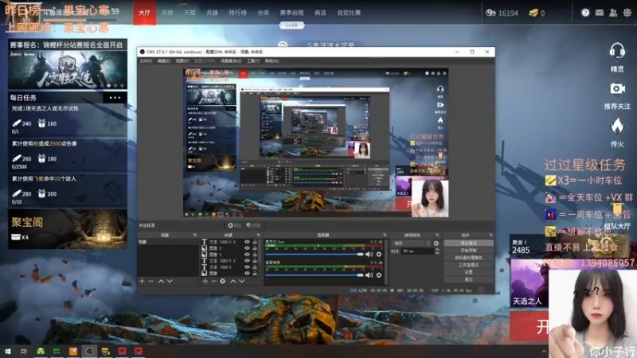Screen dimensions: 637x358
Task: Open the game settings gear icon
Action: (x=627, y=13)
